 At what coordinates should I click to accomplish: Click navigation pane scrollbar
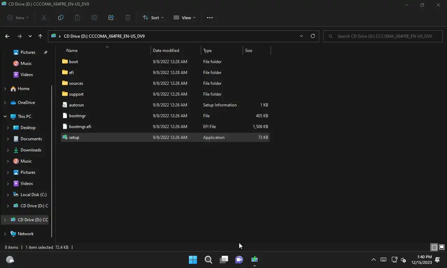[52, 162]
